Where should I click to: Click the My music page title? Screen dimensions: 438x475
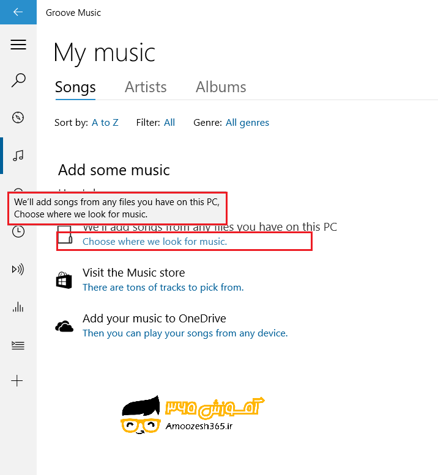coord(105,53)
